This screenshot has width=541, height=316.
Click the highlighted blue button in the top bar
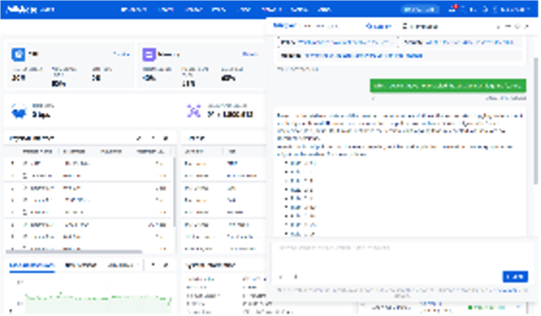tap(419, 9)
